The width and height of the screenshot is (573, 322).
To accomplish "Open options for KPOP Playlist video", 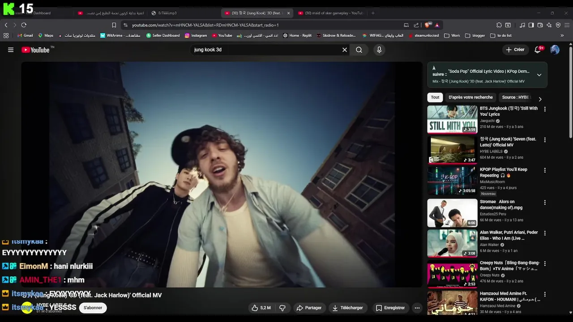I will (545, 170).
